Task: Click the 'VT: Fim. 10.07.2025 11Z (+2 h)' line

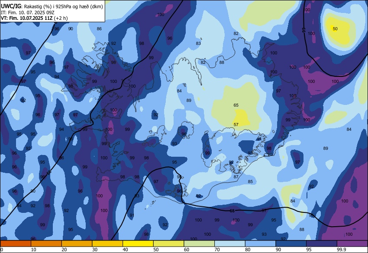Action: tap(34, 18)
